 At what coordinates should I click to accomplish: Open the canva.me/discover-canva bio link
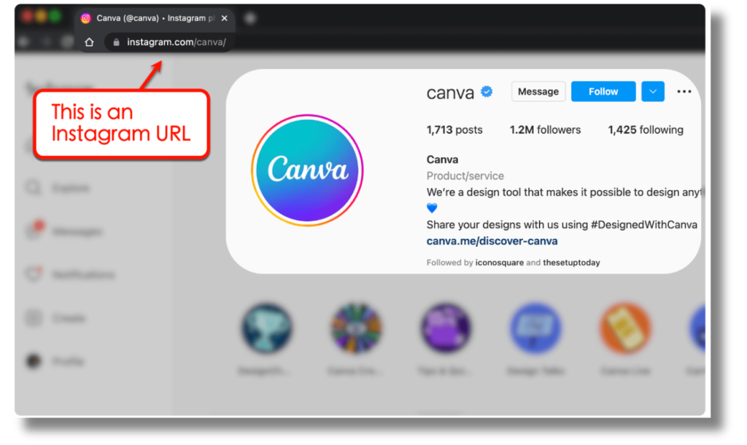[492, 240]
